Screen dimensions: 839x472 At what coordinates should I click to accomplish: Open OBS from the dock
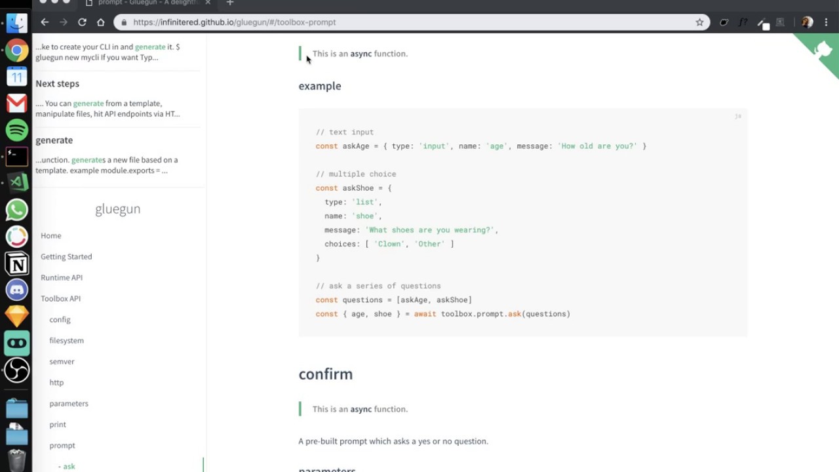(17, 370)
